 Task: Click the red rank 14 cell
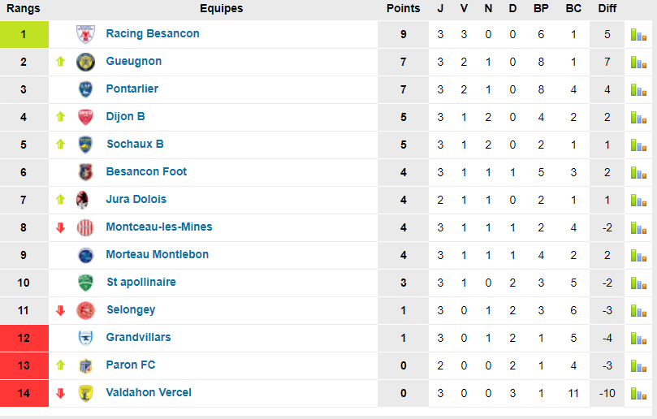(24, 393)
